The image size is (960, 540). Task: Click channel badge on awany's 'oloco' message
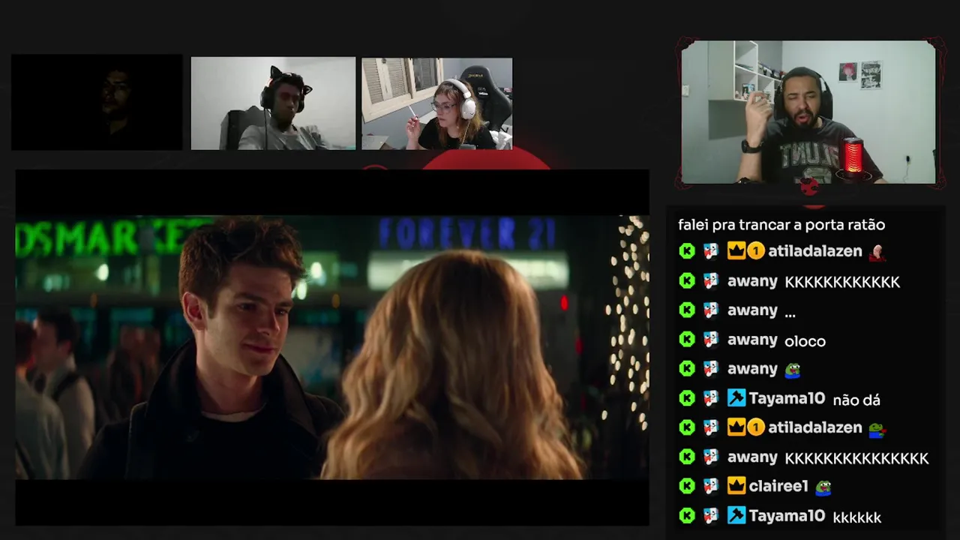point(711,340)
